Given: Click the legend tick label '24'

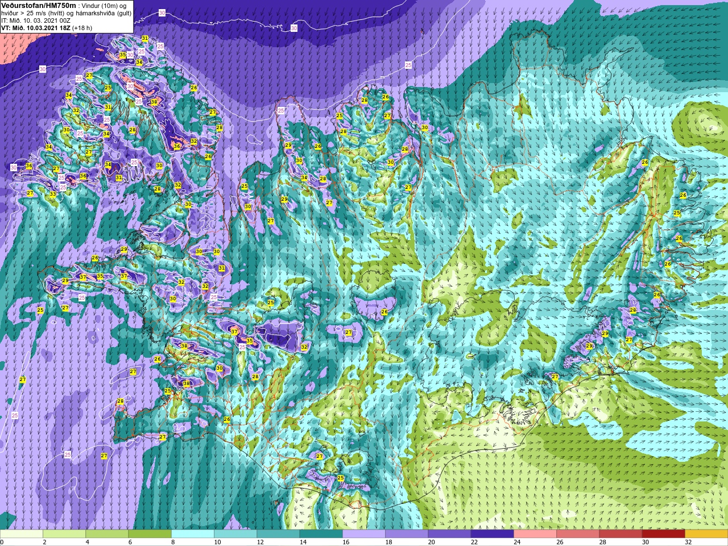Looking at the screenshot, I should (x=517, y=542).
